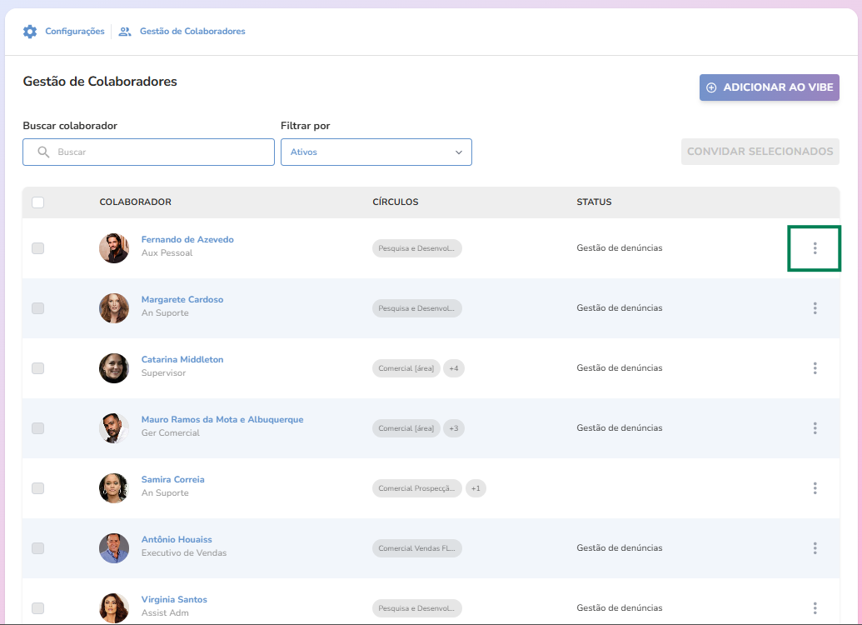
Task: Tick the select-all checkbox in table header
Action: pyautogui.click(x=37, y=202)
